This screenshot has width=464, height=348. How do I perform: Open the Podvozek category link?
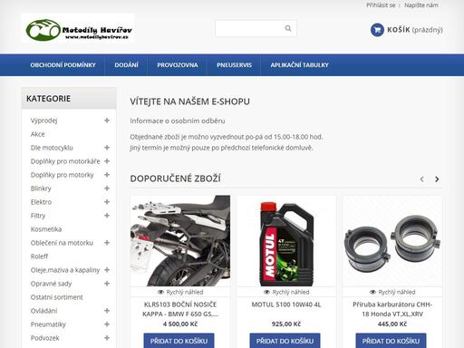[x=44, y=338]
